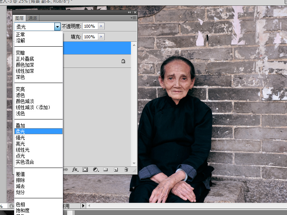This screenshot has height=215, width=287.
Task: Open the 不透明度 opacity slider arrow
Action: (101, 26)
